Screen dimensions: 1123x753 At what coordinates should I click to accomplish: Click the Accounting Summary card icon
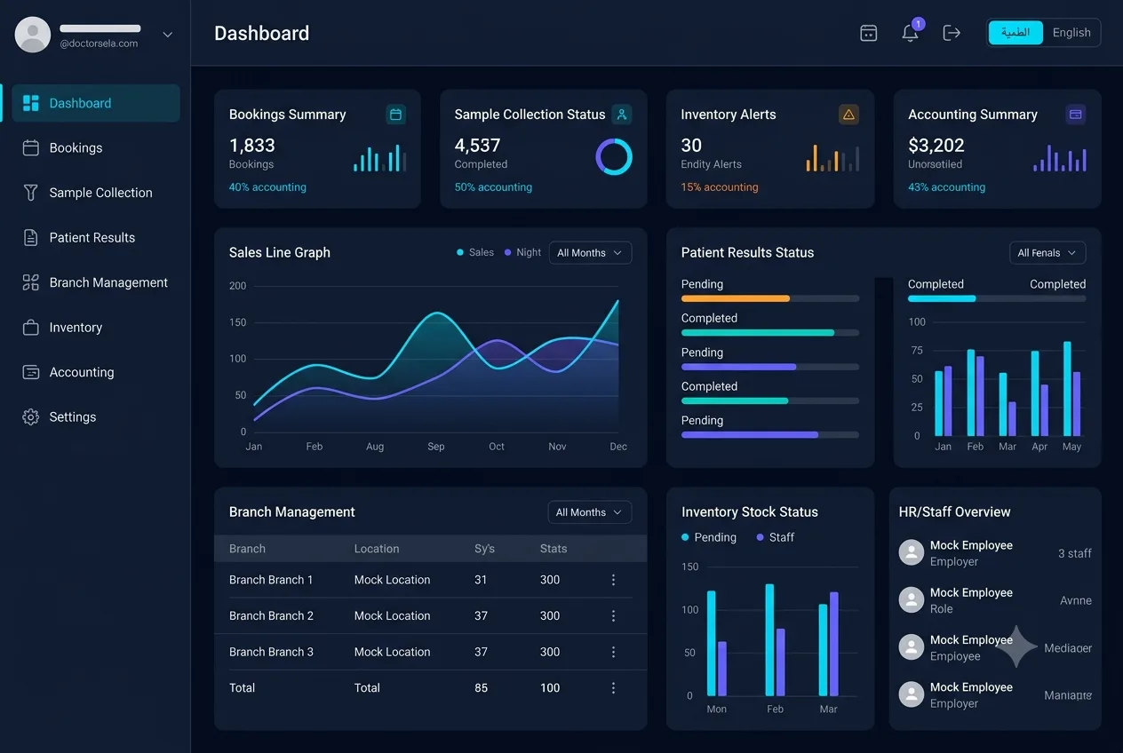pyautogui.click(x=1075, y=115)
